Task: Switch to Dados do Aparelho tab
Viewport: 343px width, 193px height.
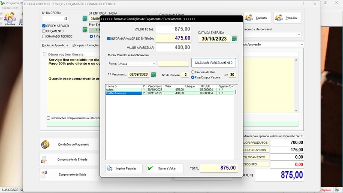Action: 55,45
